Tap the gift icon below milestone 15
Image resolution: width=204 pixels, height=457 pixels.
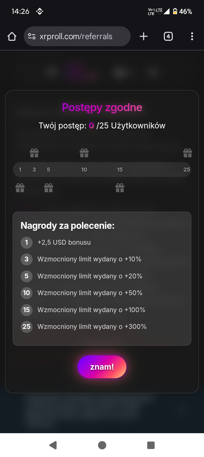pos(120,188)
